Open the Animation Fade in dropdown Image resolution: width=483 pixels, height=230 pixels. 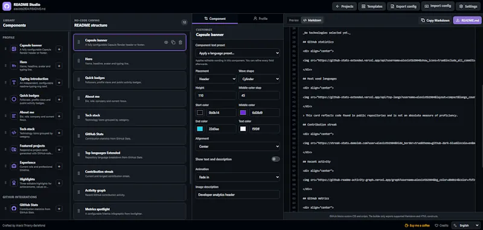237,177
